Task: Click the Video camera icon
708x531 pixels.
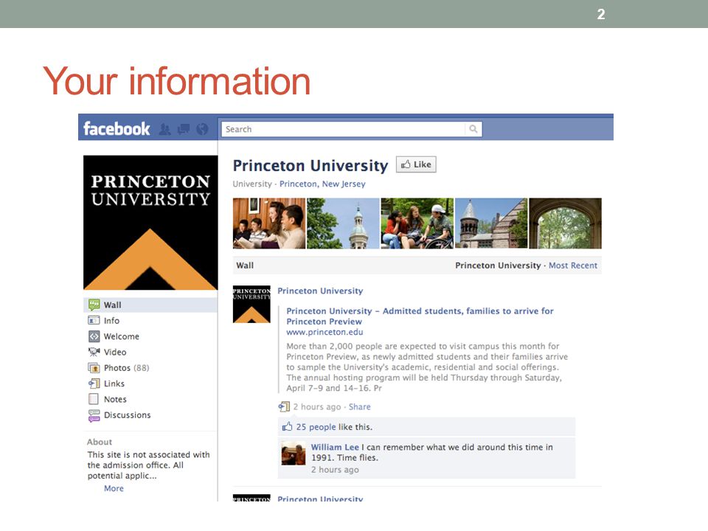Action: [94, 352]
